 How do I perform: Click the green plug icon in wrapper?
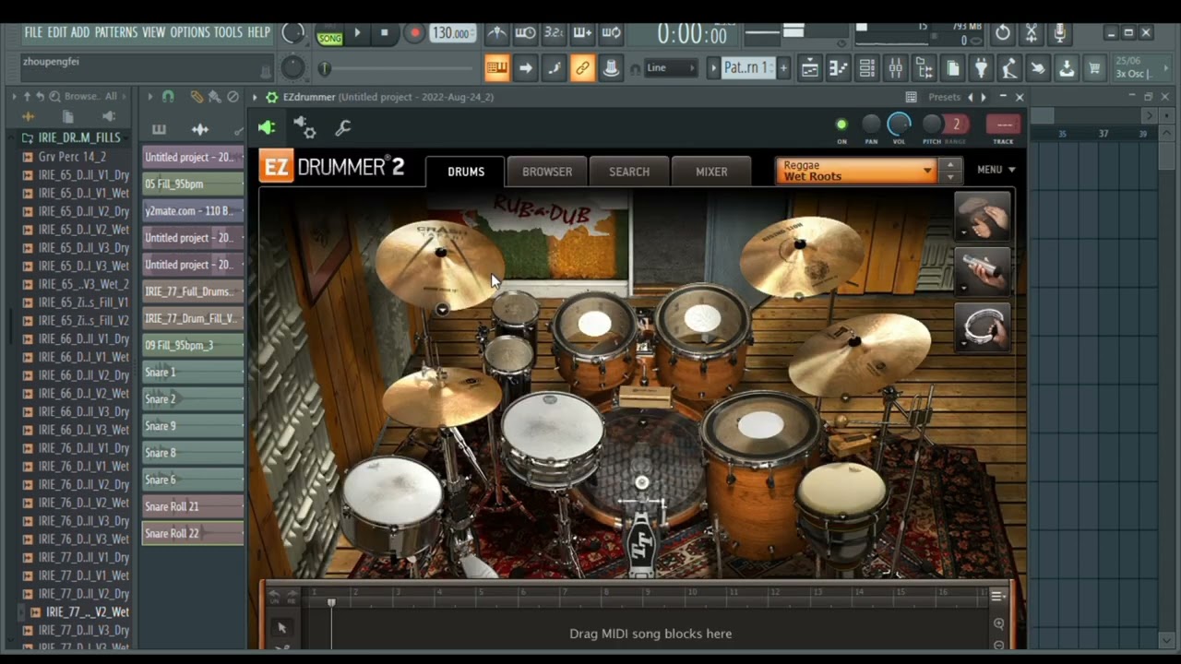click(x=267, y=128)
